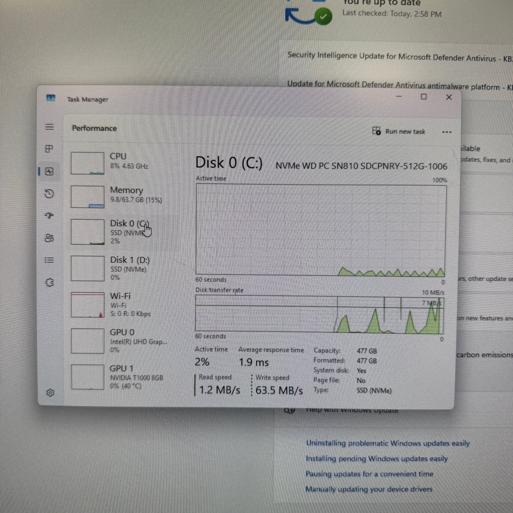Open the Processes page icon in sidebar
513x513 pixels.
click(x=49, y=149)
